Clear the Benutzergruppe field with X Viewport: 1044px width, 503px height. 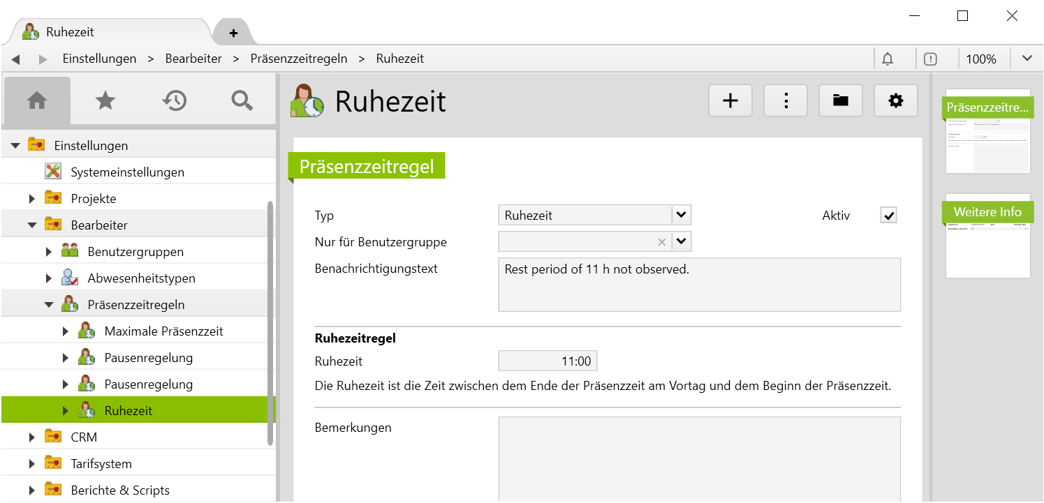[x=661, y=242]
